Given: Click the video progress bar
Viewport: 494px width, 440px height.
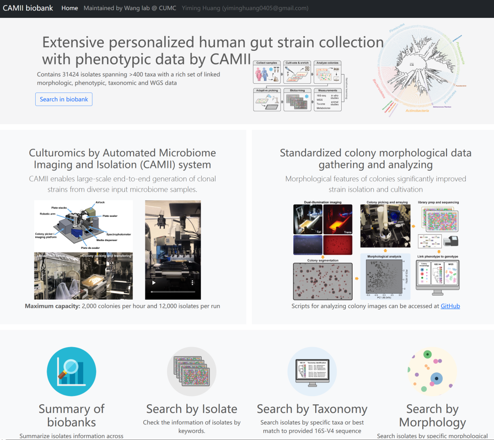Looking at the screenshot, I should pyautogui.click(x=172, y=292).
